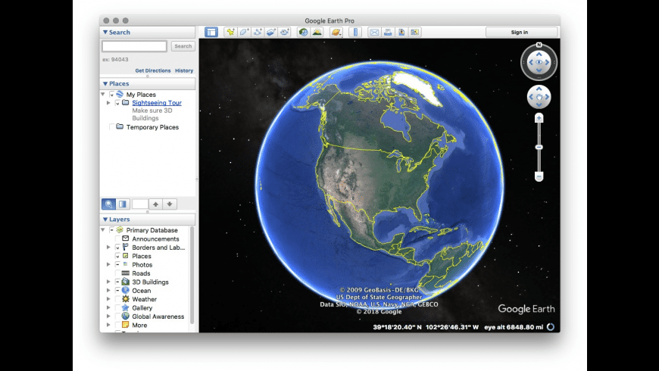Screen dimensions: 659x371
Task: Disable the Borders and Labels checkbox
Action: (x=117, y=248)
